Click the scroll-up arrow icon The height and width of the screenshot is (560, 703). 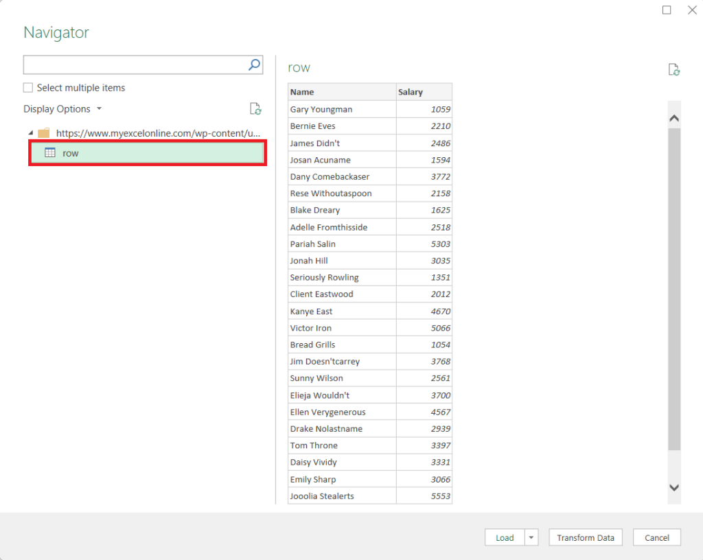point(674,117)
